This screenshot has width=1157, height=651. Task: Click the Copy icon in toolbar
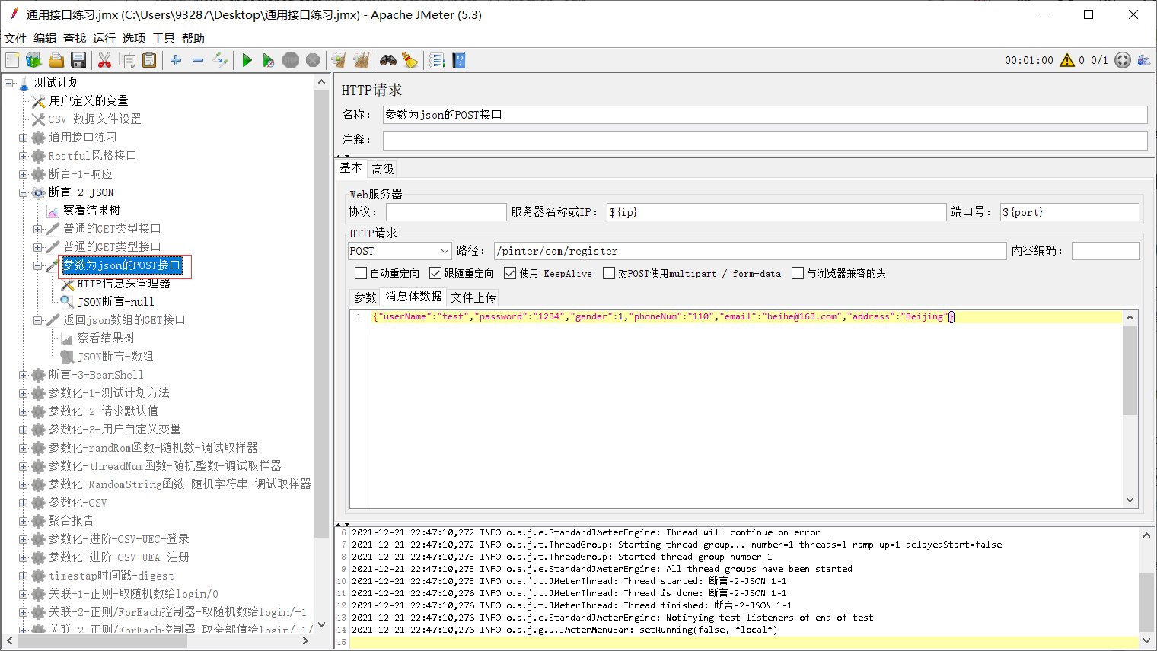(127, 60)
